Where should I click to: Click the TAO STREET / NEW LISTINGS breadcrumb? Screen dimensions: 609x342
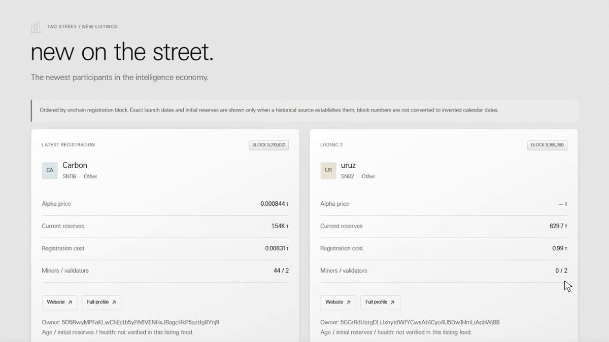[82, 27]
